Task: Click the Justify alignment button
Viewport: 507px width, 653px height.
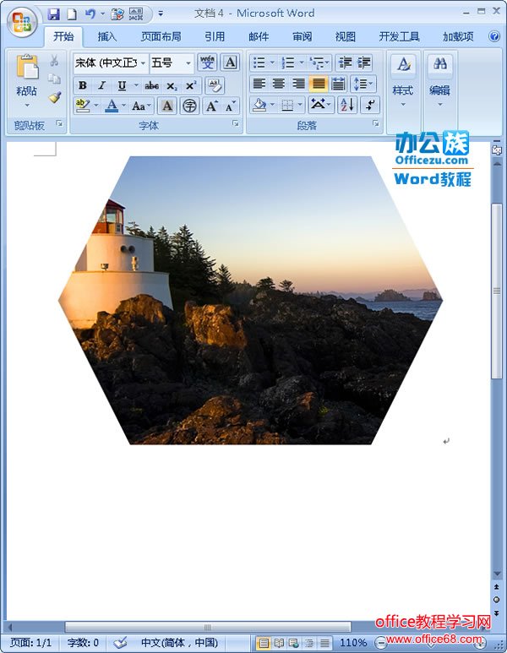Action: click(319, 84)
